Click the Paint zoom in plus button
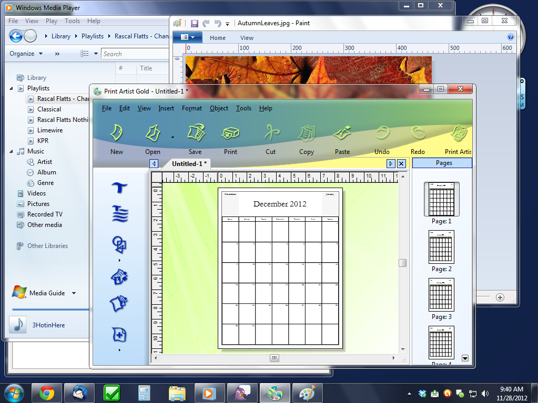 click(x=500, y=297)
